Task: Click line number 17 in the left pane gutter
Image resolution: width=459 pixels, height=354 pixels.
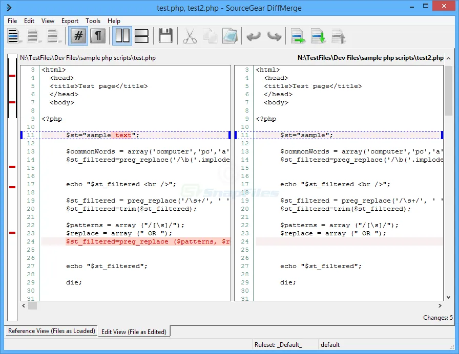Action: pyautogui.click(x=30, y=184)
